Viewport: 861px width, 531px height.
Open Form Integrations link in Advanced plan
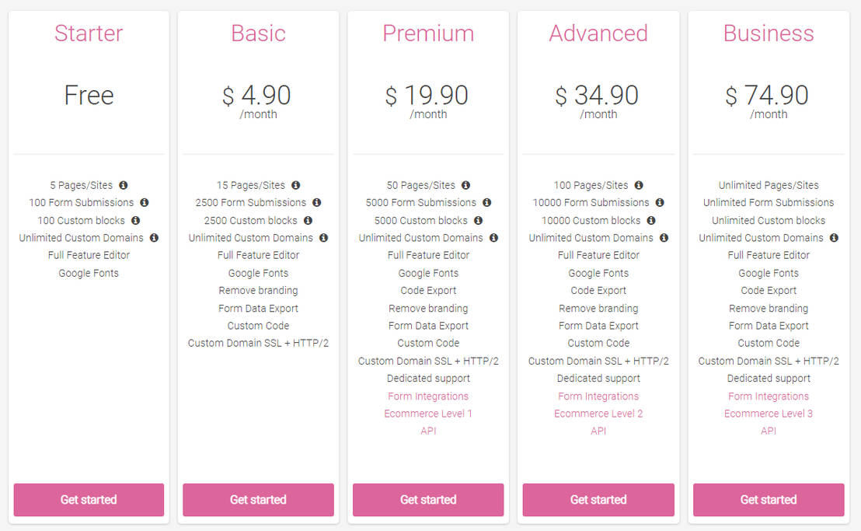[598, 397]
